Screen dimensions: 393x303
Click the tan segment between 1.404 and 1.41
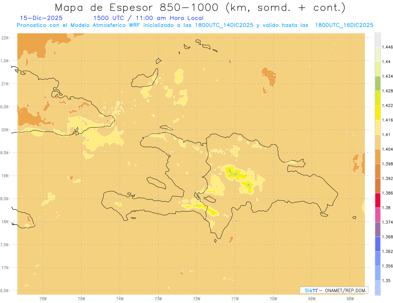click(378, 142)
